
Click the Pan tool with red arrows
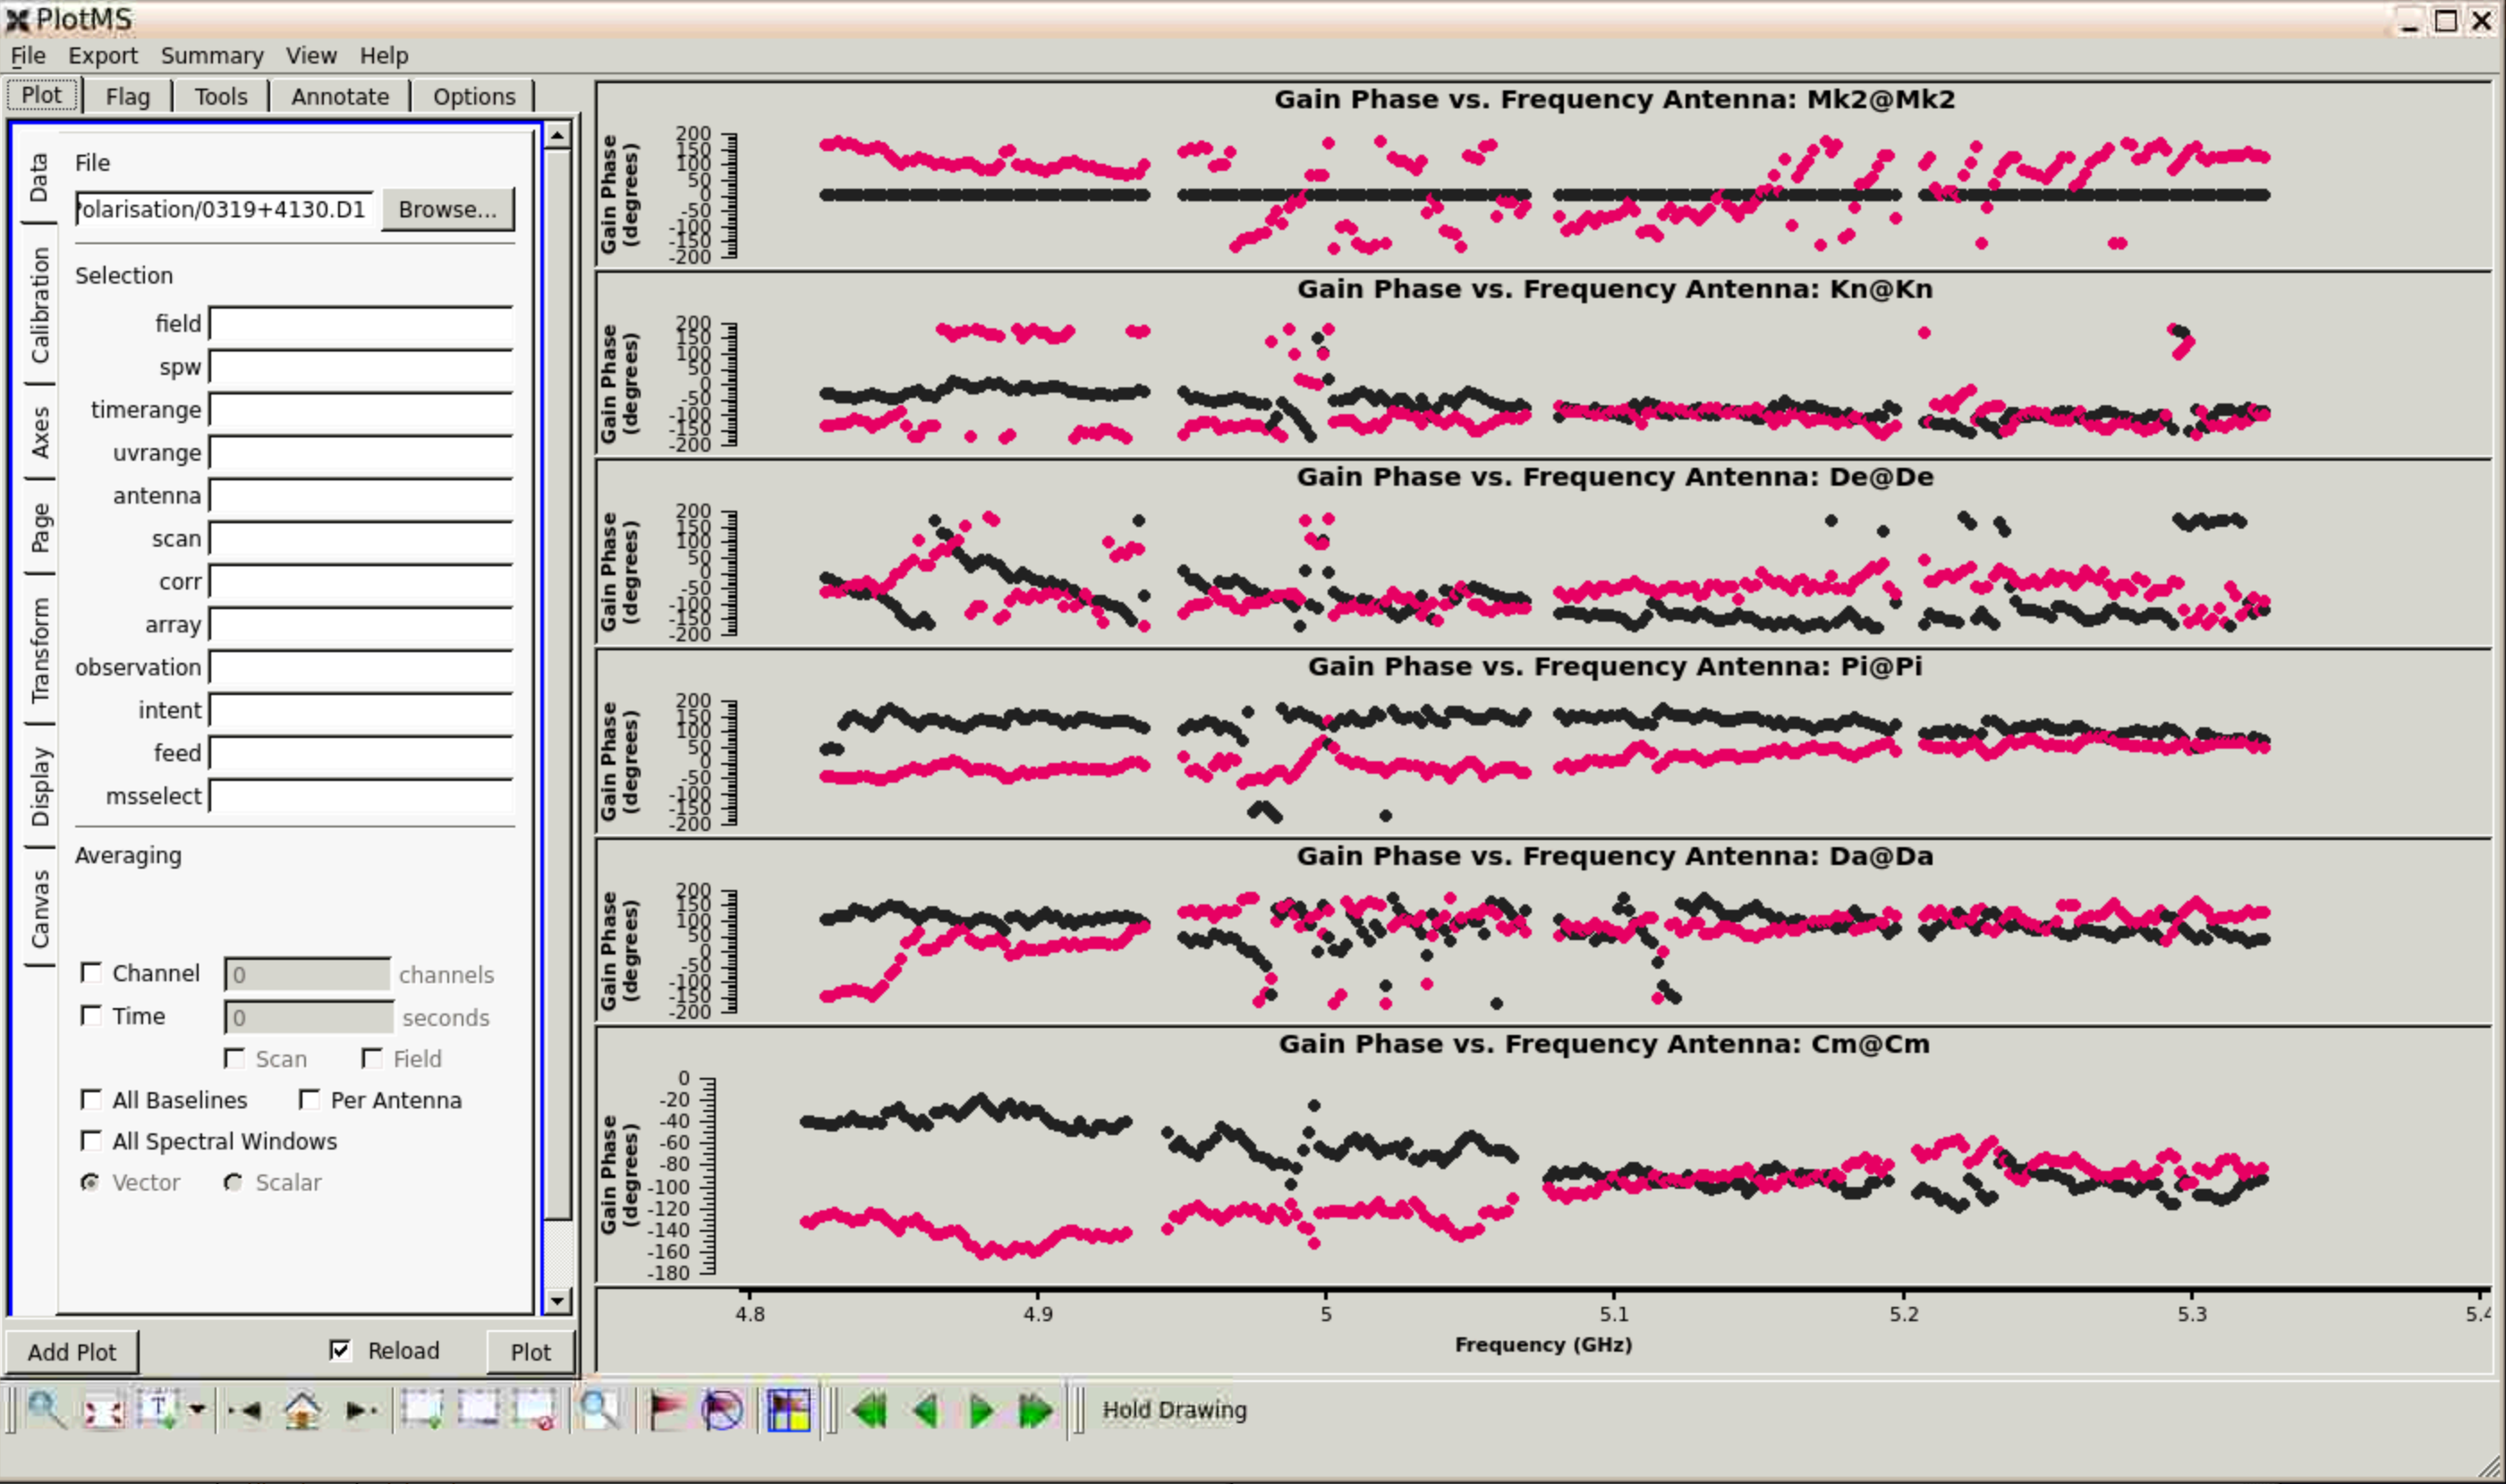pyautogui.click(x=103, y=1410)
